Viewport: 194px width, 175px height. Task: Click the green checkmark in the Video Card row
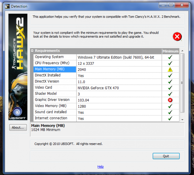(x=170, y=88)
